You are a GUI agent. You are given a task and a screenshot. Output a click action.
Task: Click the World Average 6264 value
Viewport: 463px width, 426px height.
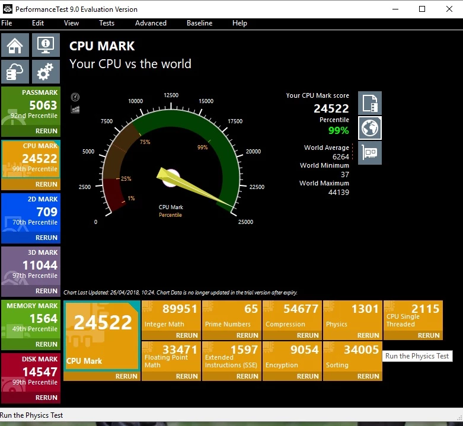point(340,156)
